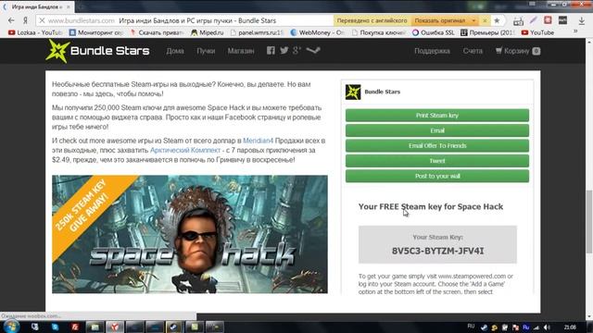The width and height of the screenshot is (593, 333).
Task: Follow the 'Meridian4' link
Action: click(258, 141)
